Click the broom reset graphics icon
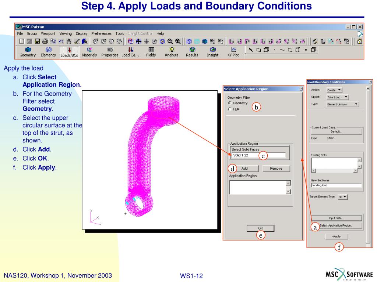The width and height of the screenshot is (377, 282). click(77, 41)
